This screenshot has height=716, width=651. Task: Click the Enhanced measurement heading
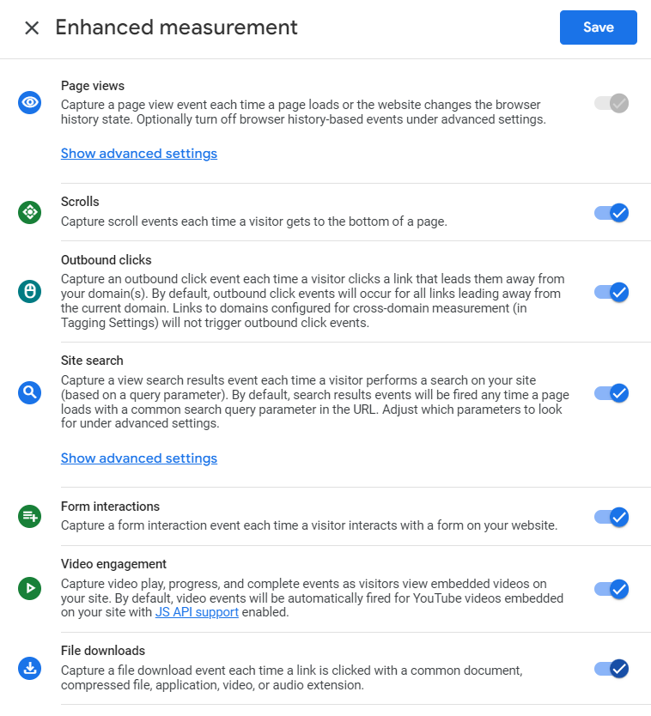[x=176, y=27]
